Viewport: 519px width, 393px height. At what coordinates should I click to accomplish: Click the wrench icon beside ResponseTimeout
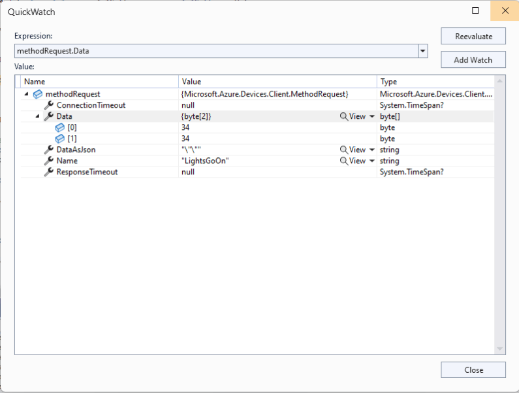pos(49,172)
